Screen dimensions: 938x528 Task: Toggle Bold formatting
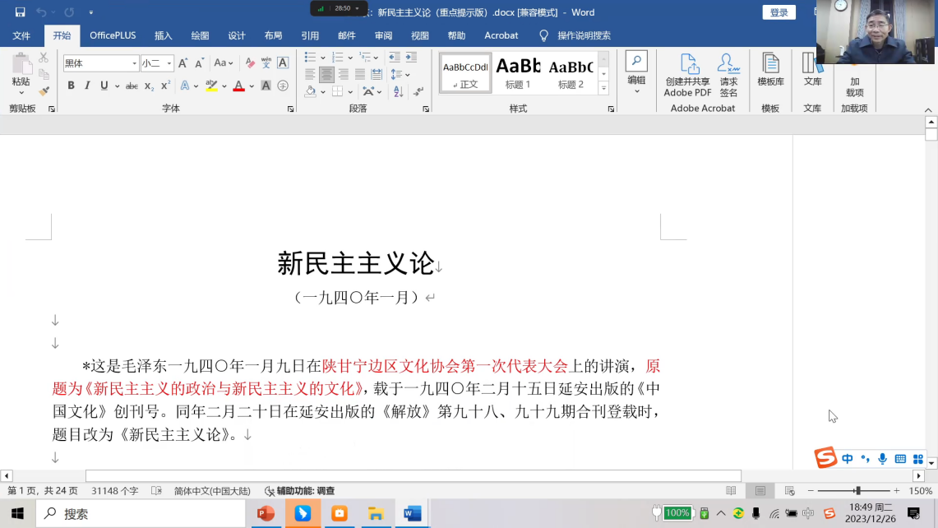coord(72,86)
